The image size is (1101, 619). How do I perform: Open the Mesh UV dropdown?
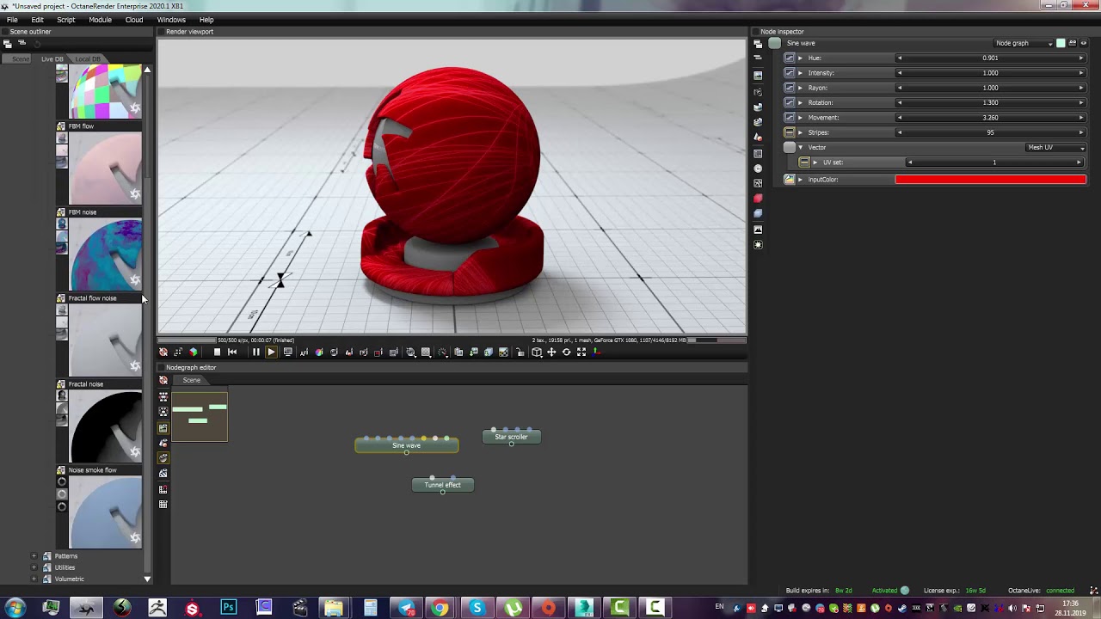[x=1055, y=147]
